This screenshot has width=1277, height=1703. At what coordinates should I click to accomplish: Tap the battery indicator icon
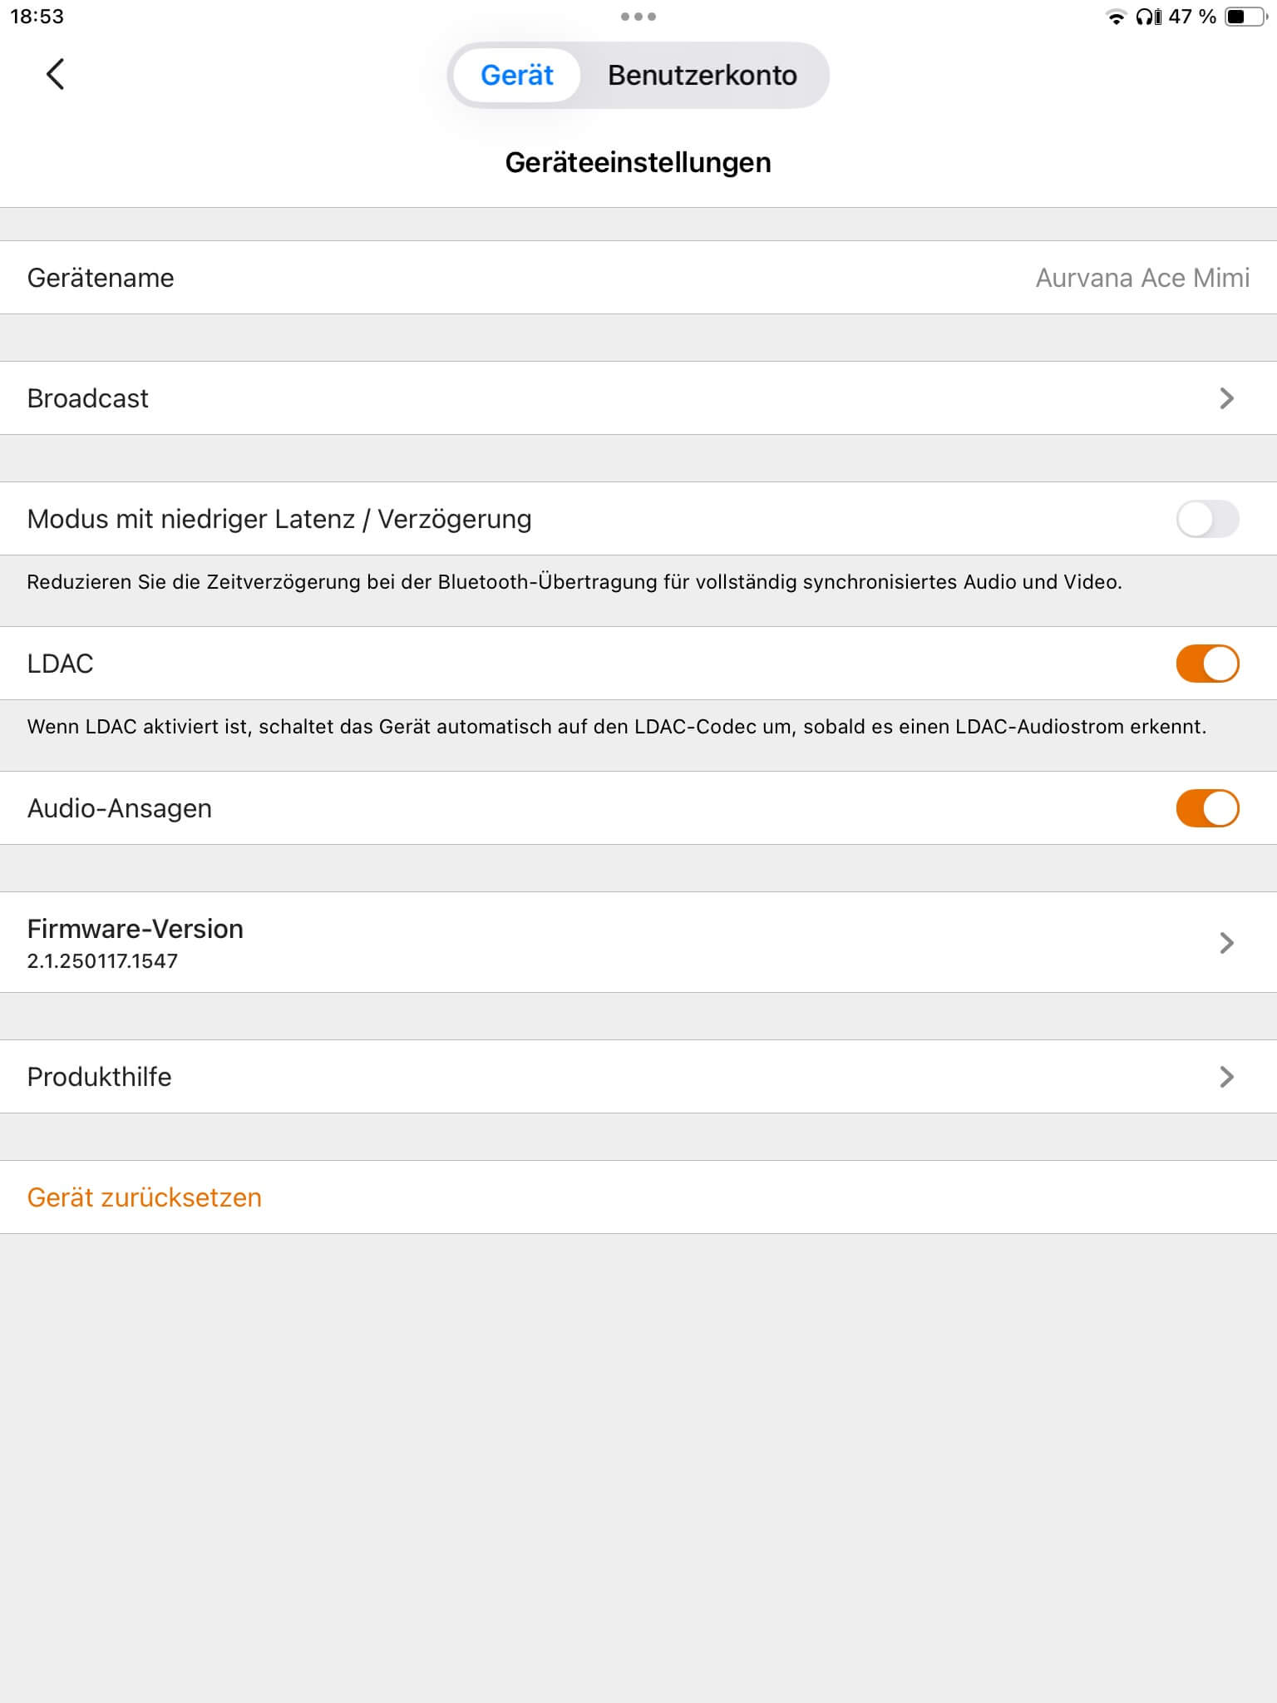tap(1246, 17)
